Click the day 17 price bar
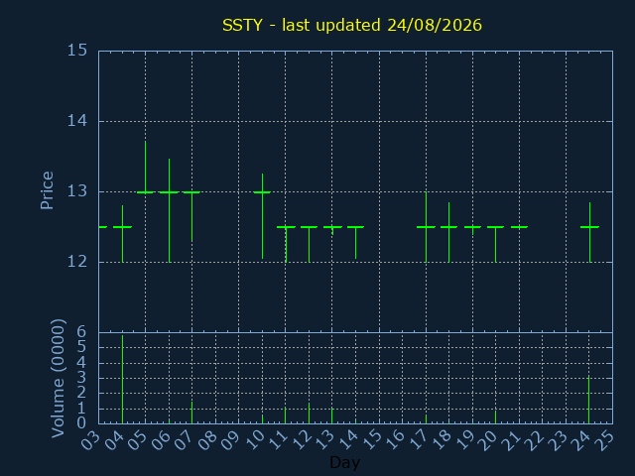The width and height of the screenshot is (635, 476). [426, 227]
